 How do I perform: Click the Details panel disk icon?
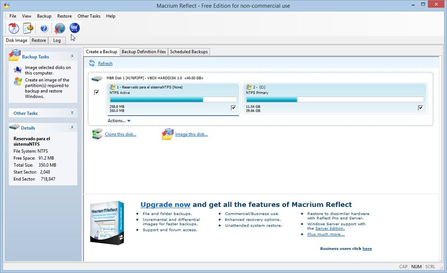(x=14, y=127)
